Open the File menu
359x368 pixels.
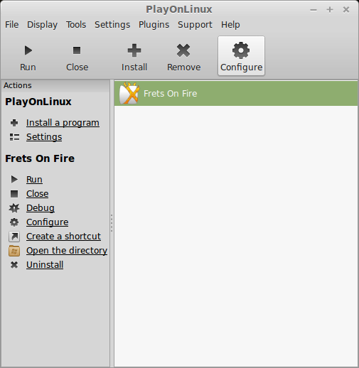pyautogui.click(x=12, y=25)
